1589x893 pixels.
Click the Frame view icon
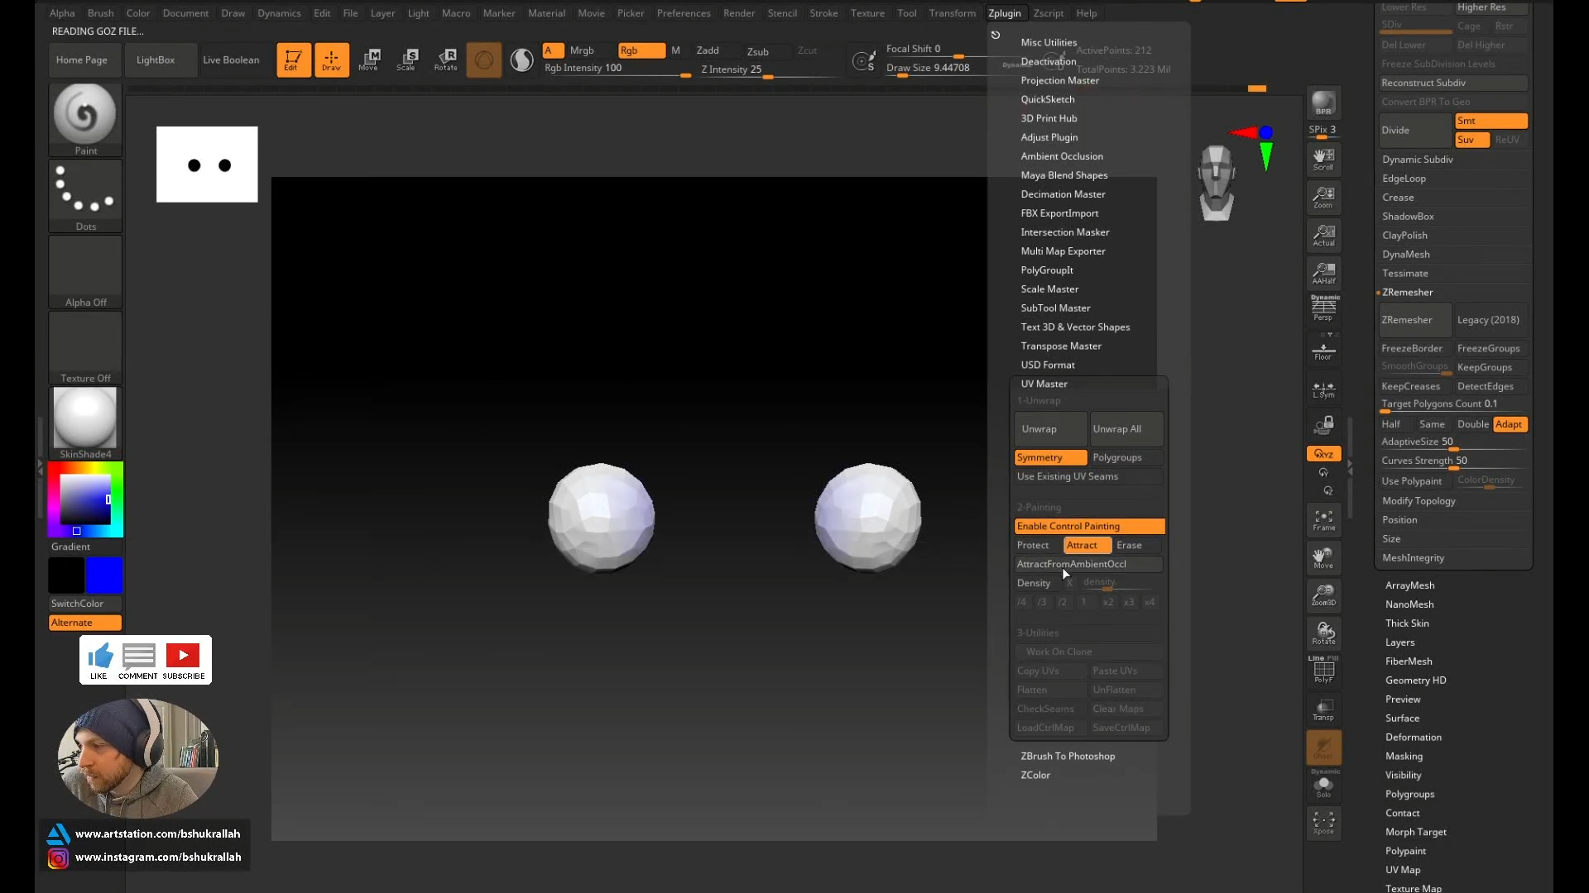click(1323, 520)
